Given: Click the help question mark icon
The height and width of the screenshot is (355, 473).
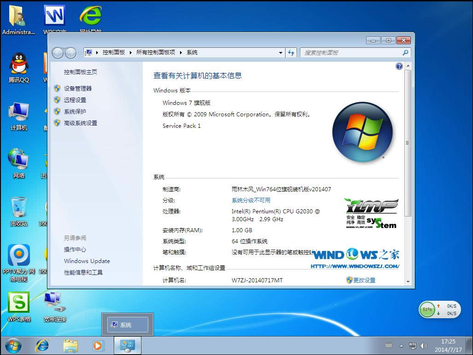Looking at the screenshot, I should (x=399, y=66).
